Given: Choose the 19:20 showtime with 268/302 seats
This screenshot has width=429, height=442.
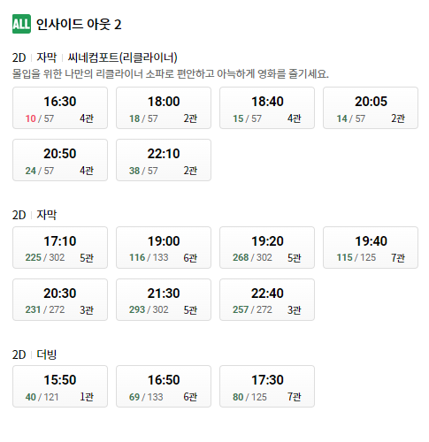Looking at the screenshot, I should 267,248.
